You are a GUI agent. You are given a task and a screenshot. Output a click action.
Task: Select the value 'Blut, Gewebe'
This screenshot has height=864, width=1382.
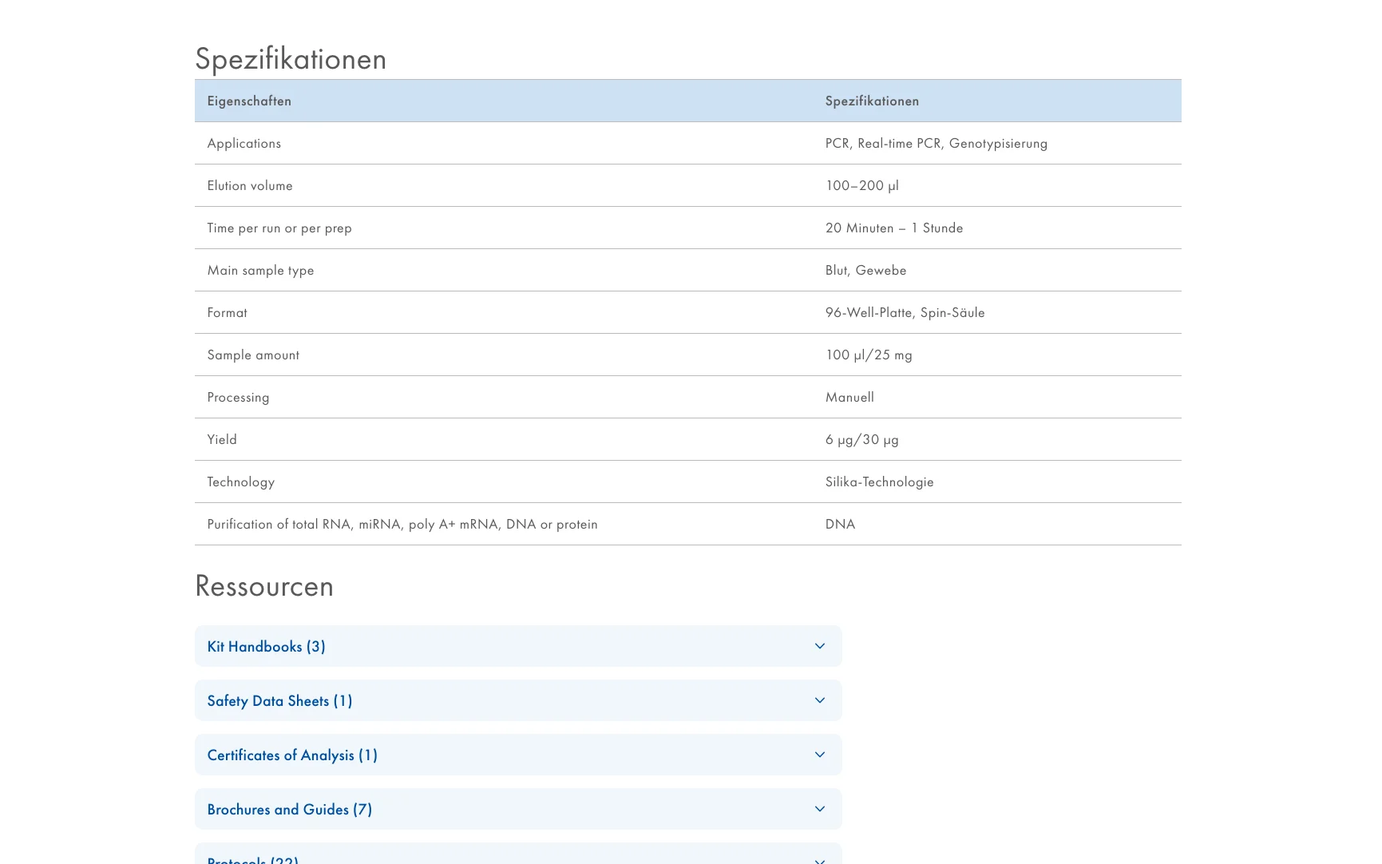pos(865,270)
